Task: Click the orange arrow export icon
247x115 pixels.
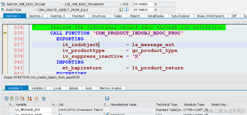Action: [x=37, y=99]
